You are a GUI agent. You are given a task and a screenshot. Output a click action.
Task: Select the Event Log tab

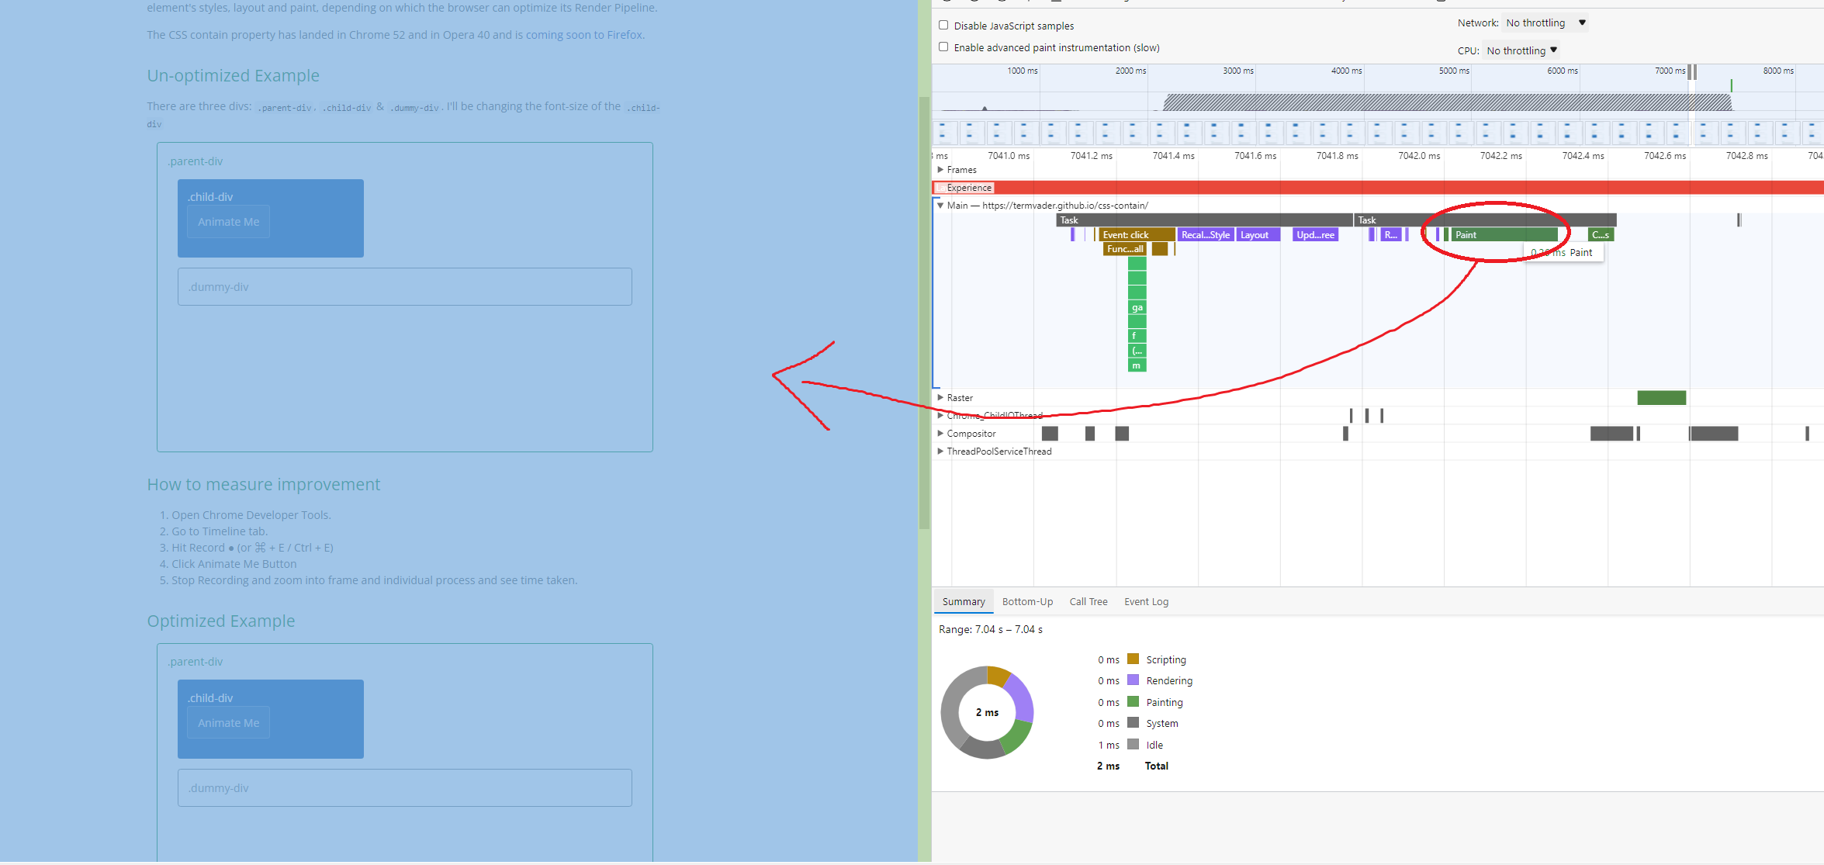[x=1145, y=602]
